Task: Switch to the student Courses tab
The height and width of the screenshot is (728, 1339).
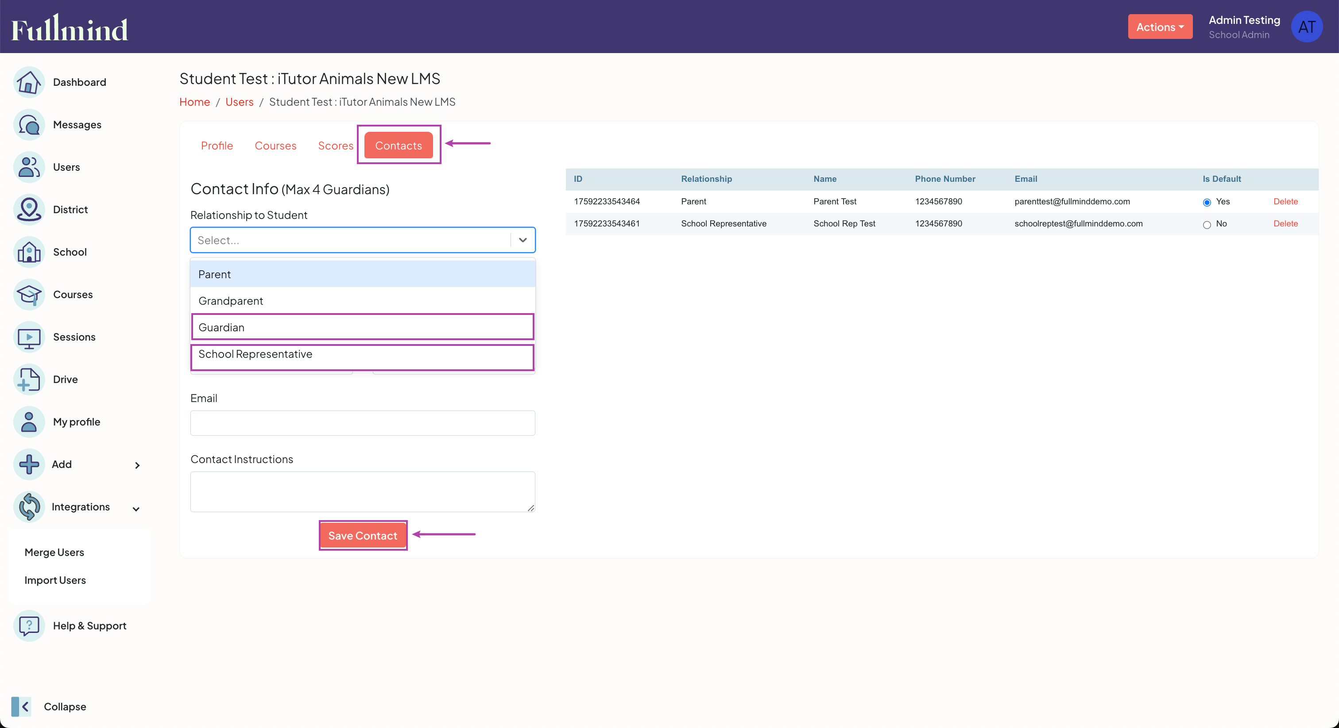Action: [275, 146]
